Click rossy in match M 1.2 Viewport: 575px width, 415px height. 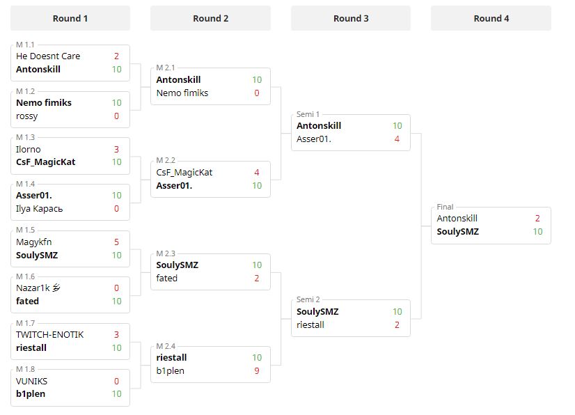(27, 116)
